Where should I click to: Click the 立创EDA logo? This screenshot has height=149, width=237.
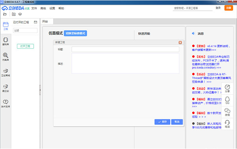pos(15,8)
